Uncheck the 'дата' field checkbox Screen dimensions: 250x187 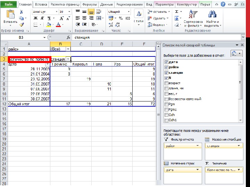coord(166,62)
